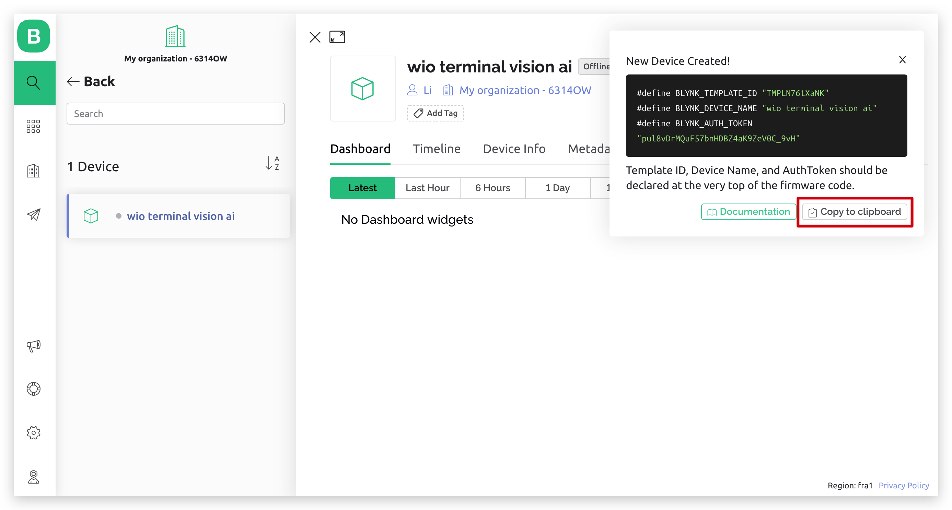This screenshot has width=952, height=510.
Task: Open the templates grid icon in sidebar
Action: [x=34, y=126]
